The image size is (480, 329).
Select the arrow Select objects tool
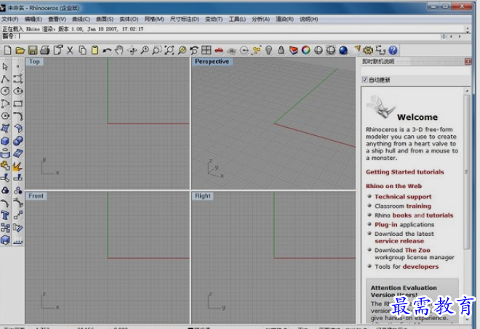click(x=5, y=66)
